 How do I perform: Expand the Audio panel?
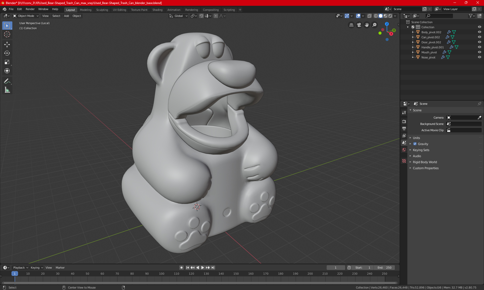tap(417, 156)
